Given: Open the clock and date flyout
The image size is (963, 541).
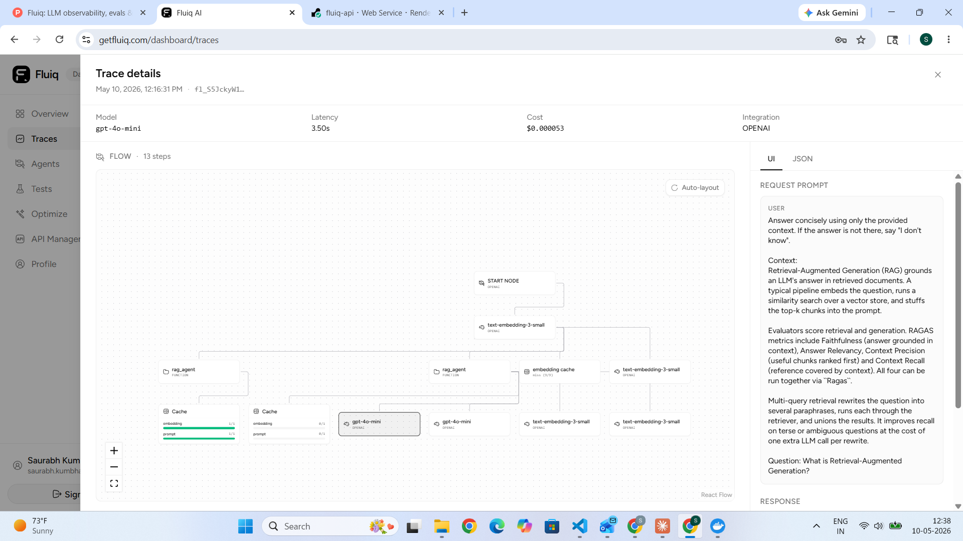Looking at the screenshot, I should (931, 526).
